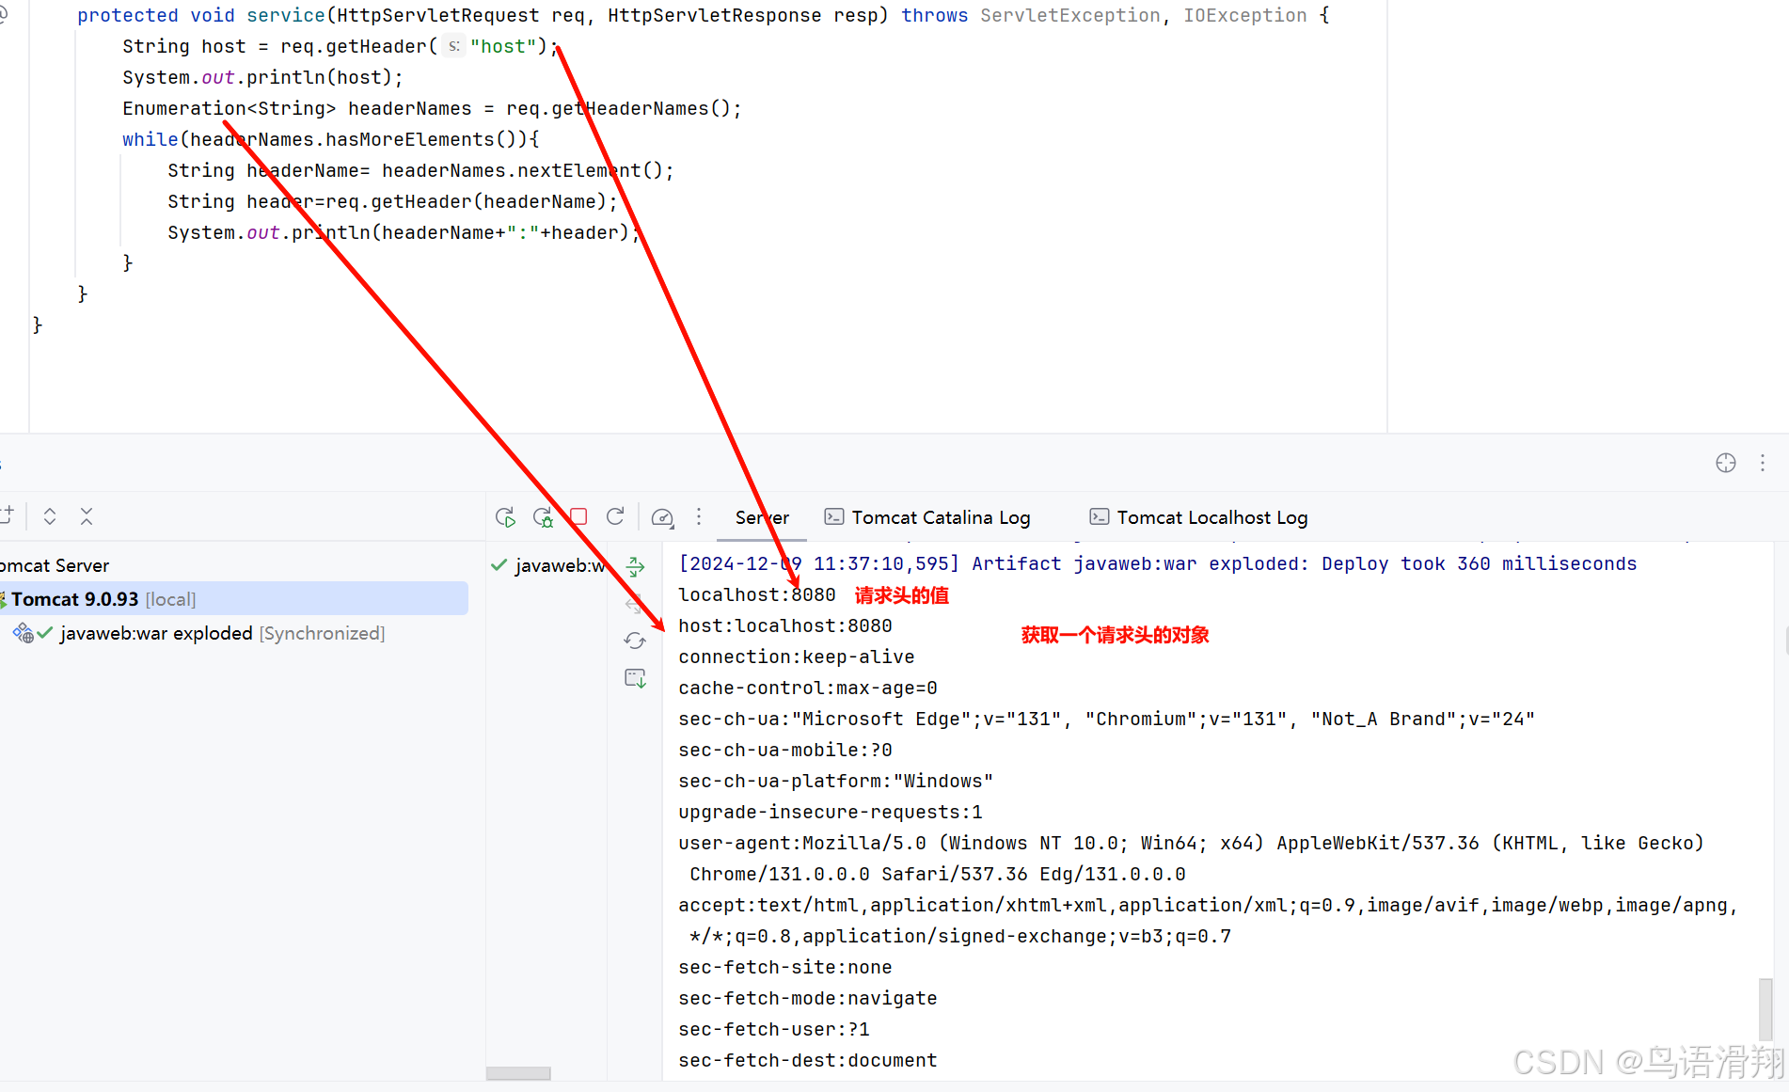Viewport: 1789px width, 1092px height.
Task: Click the 'upgrade-insecure-requests:1' console line
Action: [831, 812]
